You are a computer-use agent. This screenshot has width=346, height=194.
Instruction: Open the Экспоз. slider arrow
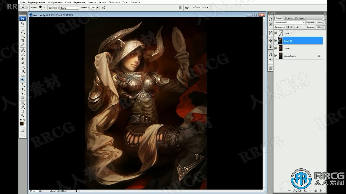point(98,8)
